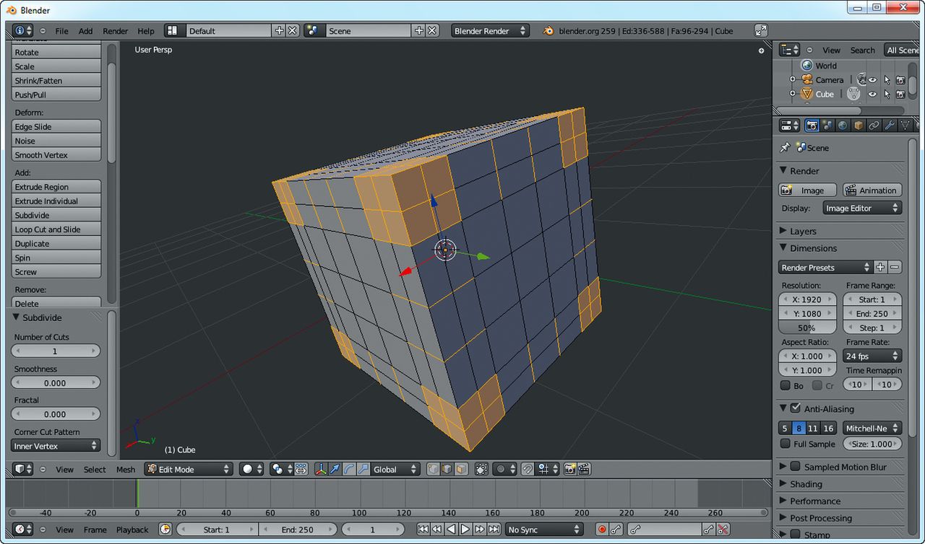Adjust the Subdivide Smoothness slider
The image size is (925, 544).
point(56,382)
